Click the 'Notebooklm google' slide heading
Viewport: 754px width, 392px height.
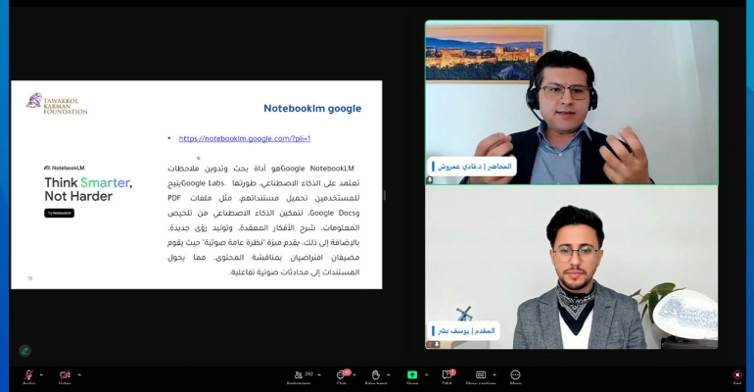(x=312, y=108)
